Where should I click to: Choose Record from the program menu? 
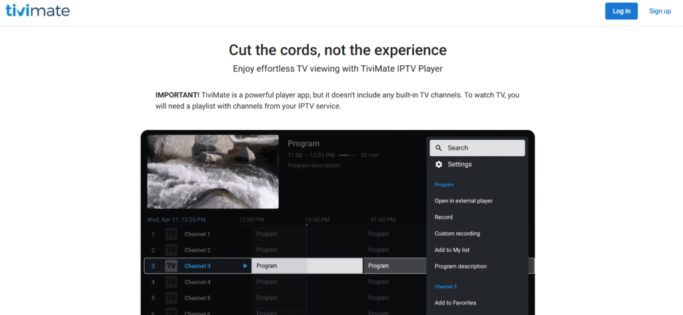pyautogui.click(x=444, y=217)
